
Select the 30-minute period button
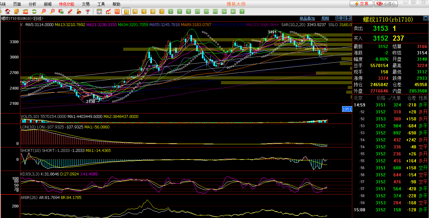click(x=206, y=11)
